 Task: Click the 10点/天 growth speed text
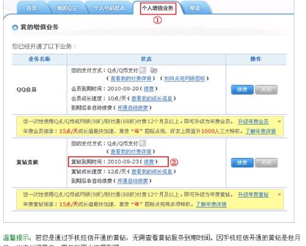[117, 99]
